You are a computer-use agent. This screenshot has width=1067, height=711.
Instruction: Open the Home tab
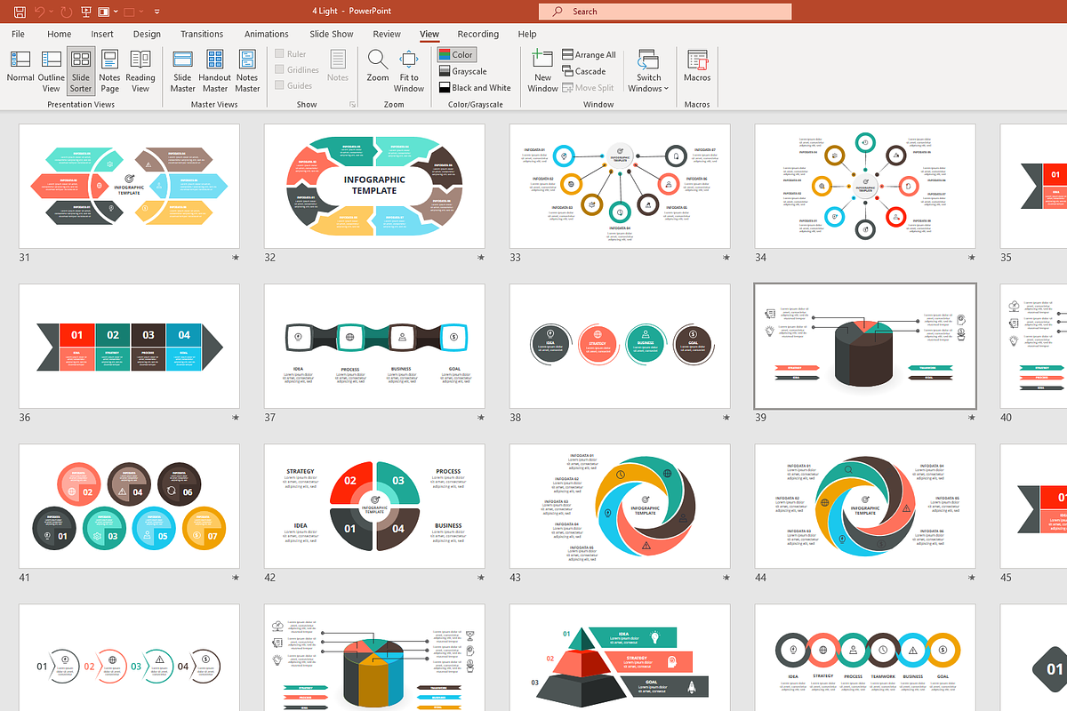[60, 34]
